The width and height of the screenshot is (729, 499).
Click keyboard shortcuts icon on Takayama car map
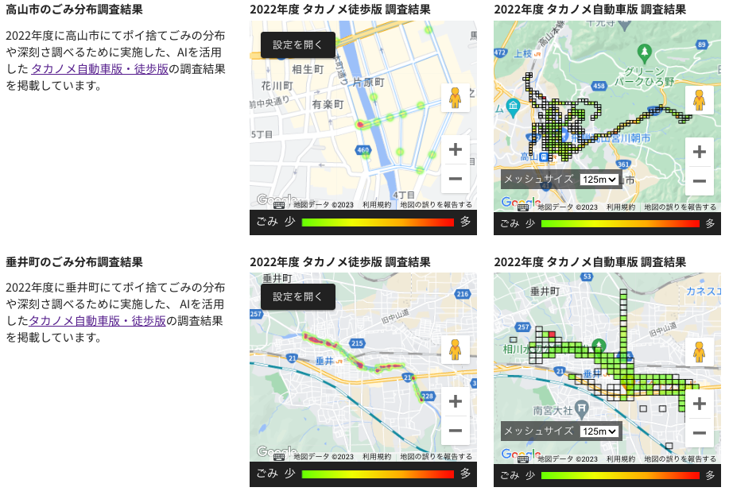coord(523,207)
